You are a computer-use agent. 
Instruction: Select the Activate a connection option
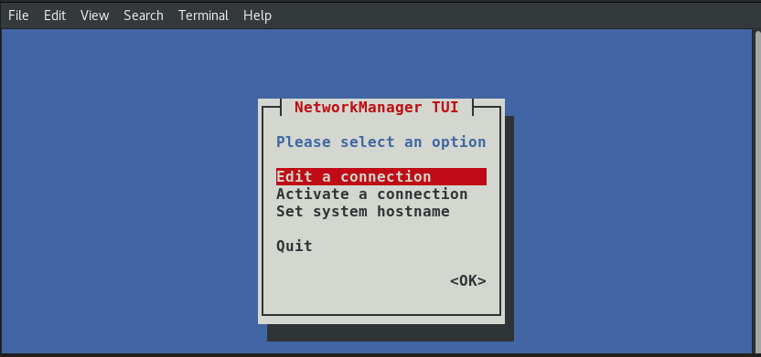[x=371, y=194]
